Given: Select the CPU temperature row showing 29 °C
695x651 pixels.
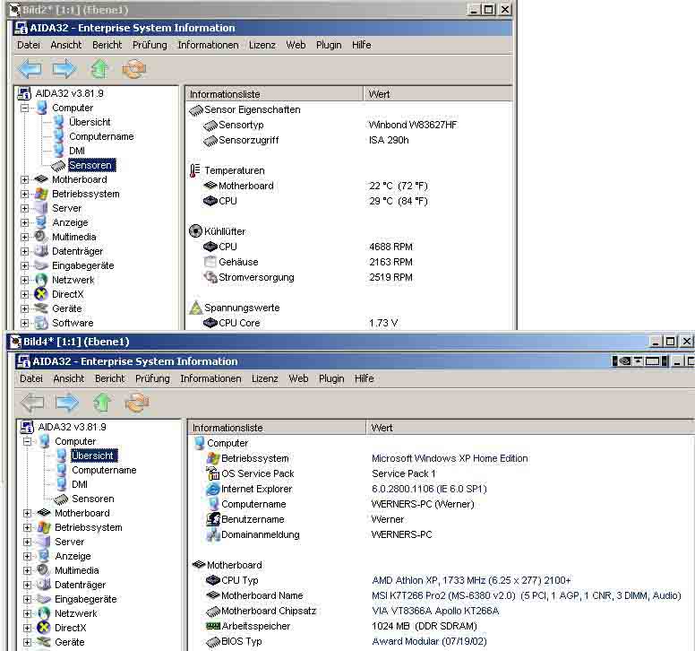Looking at the screenshot, I should [315, 201].
